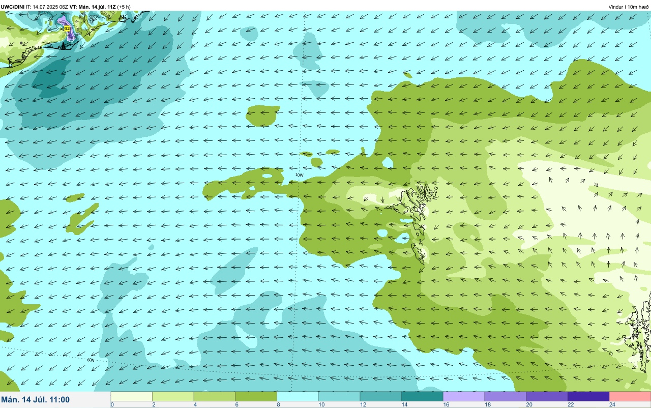Screen dimensions: 651x408
Task: Select the 'Mán. 14 Júl. 11:00' date label
Action: point(36,400)
